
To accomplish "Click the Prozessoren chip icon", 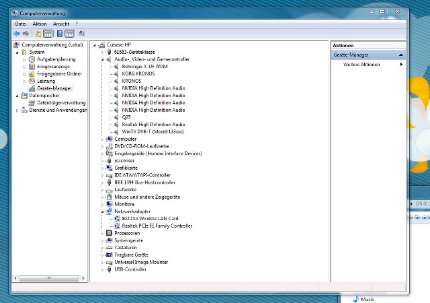I will pos(109,233).
